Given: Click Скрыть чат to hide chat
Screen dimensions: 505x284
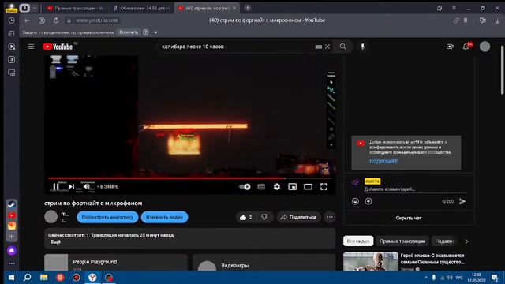Looking at the screenshot, I should point(409,218).
